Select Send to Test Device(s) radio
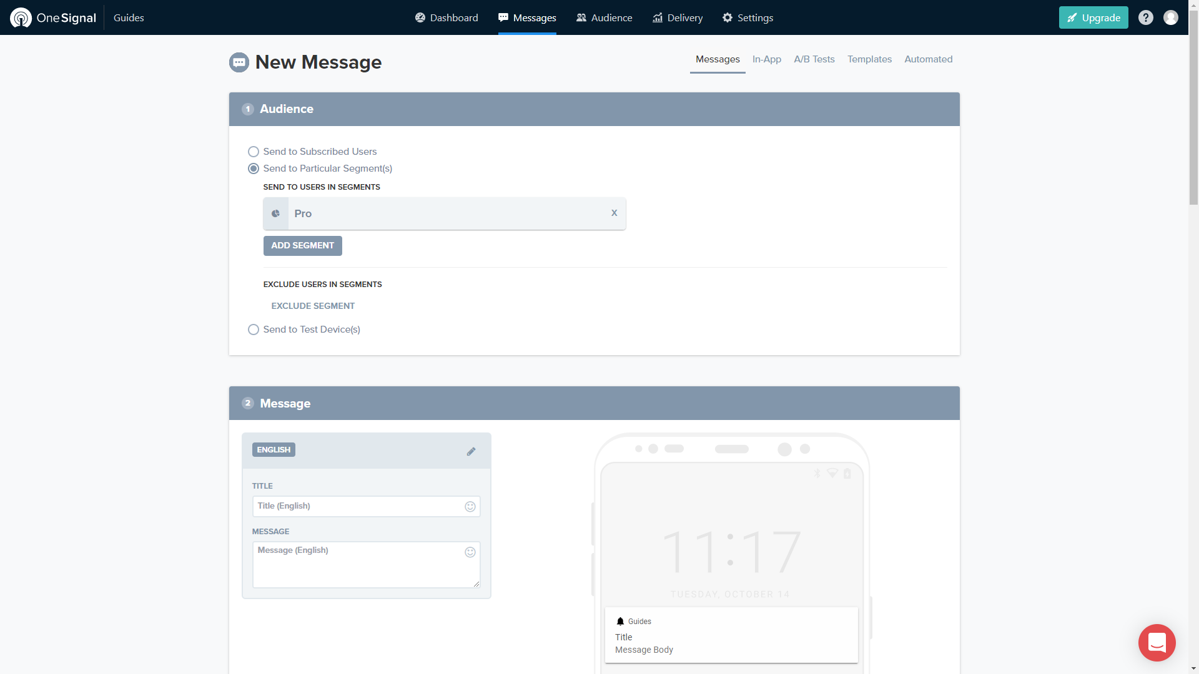 click(x=254, y=330)
